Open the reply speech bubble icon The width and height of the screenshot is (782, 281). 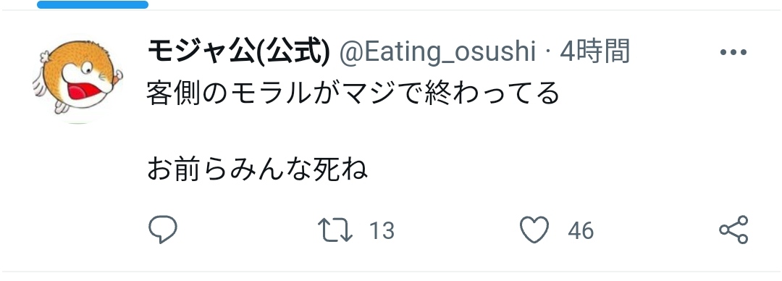tap(163, 230)
